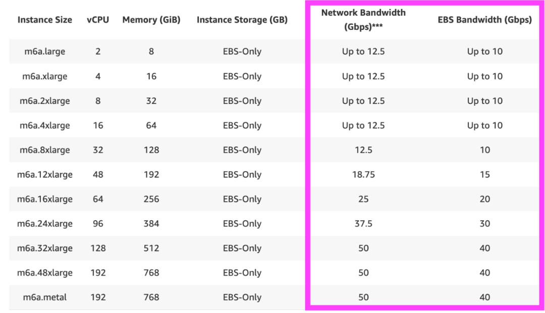Click the 18.75 network bandwidth value

[x=363, y=175]
